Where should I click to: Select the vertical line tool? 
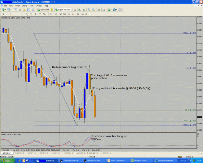(x=13, y=14)
